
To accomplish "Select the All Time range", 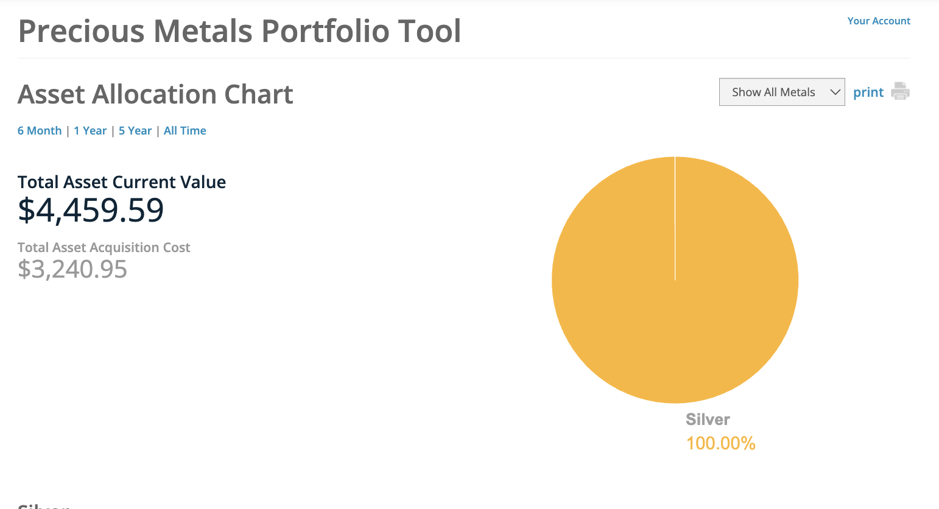I will [185, 131].
